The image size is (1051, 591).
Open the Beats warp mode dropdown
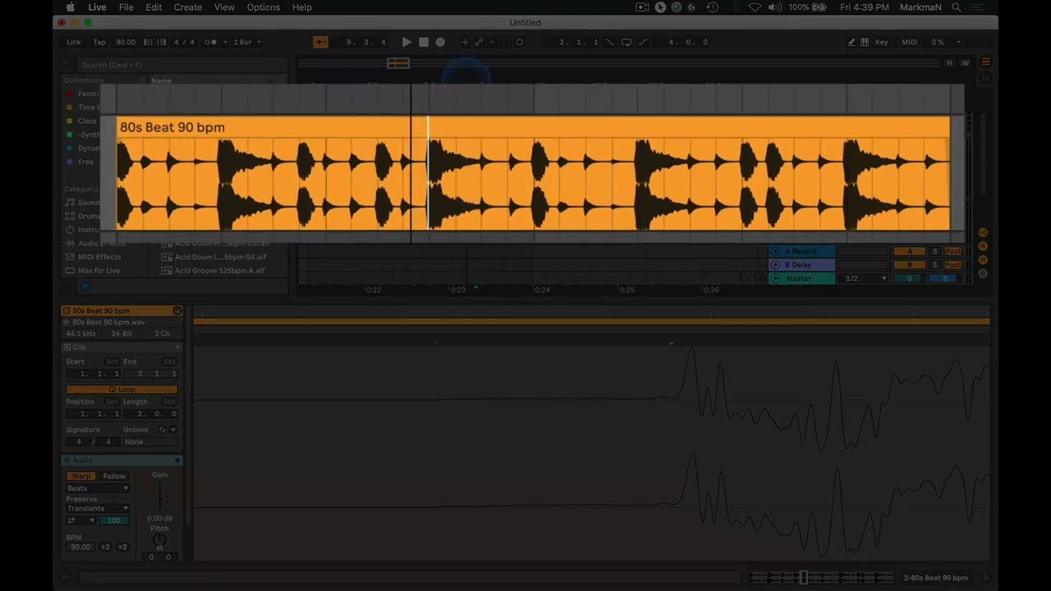(x=98, y=488)
